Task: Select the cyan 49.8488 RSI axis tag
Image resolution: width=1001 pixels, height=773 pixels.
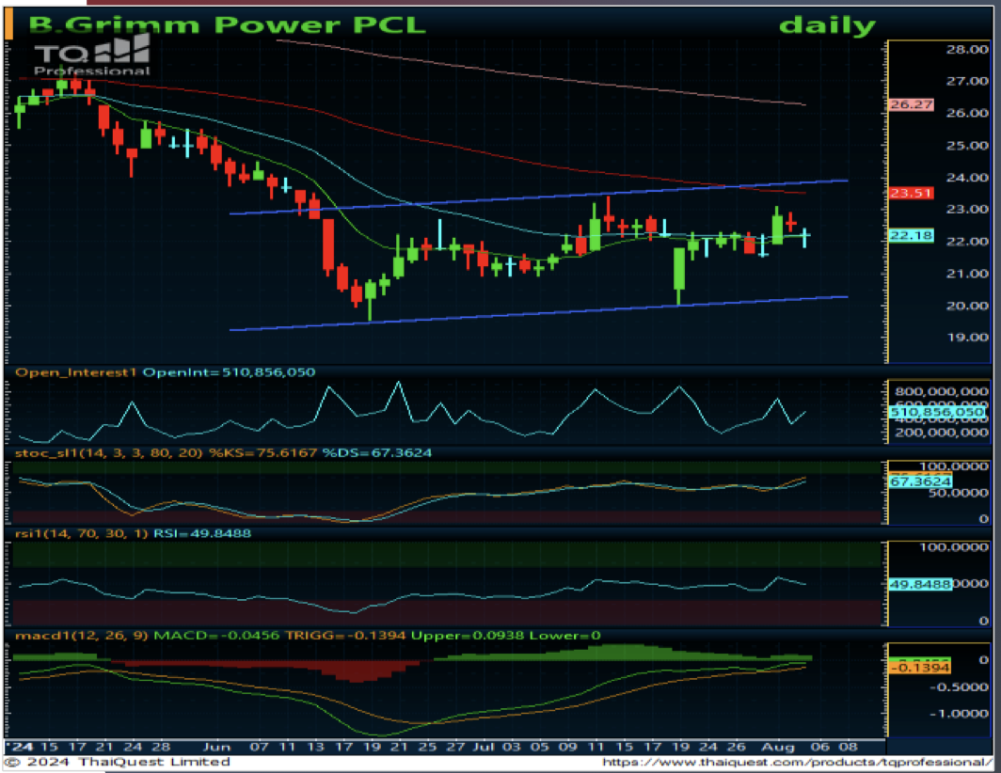Action: coord(920,584)
